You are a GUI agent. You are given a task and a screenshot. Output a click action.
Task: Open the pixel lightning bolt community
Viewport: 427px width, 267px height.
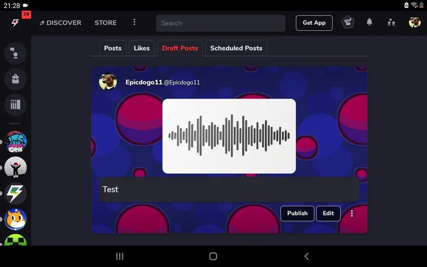pos(16,193)
